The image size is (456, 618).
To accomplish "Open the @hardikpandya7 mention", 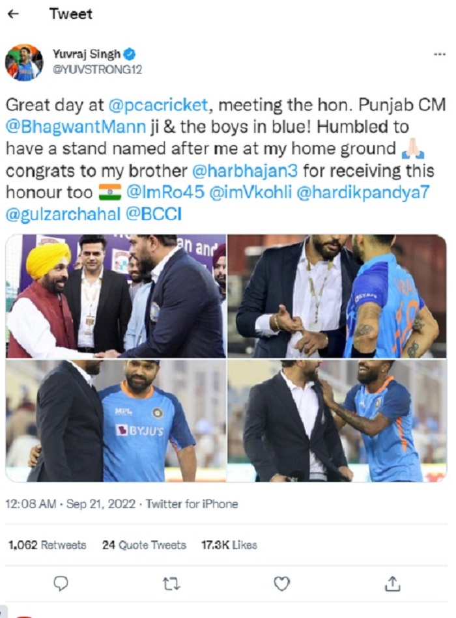I will pos(363,192).
